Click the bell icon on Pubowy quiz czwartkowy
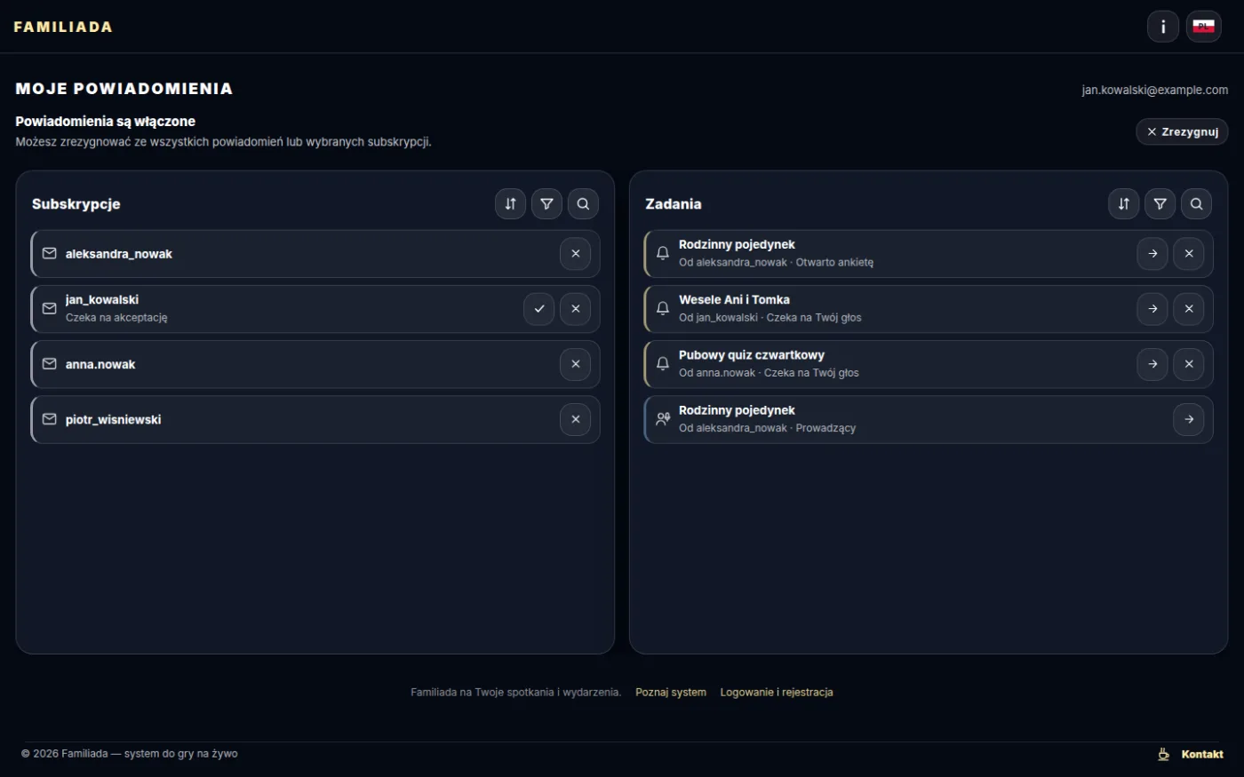 [663, 364]
